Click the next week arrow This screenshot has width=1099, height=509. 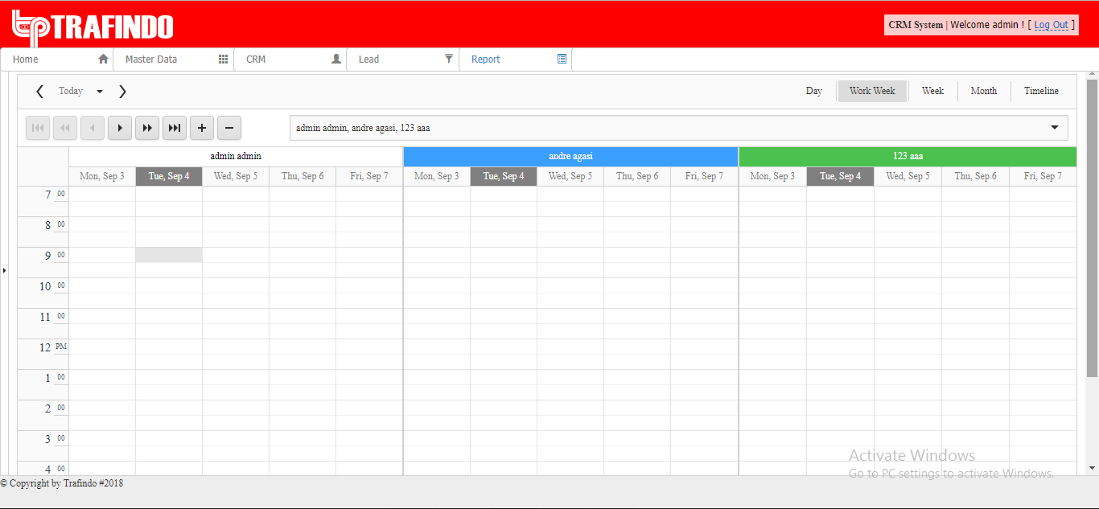[122, 92]
